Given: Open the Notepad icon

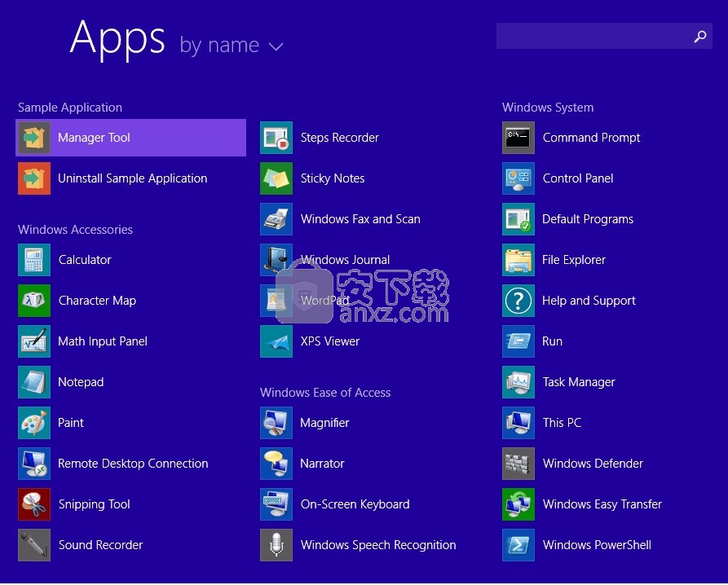Looking at the screenshot, I should [x=34, y=382].
